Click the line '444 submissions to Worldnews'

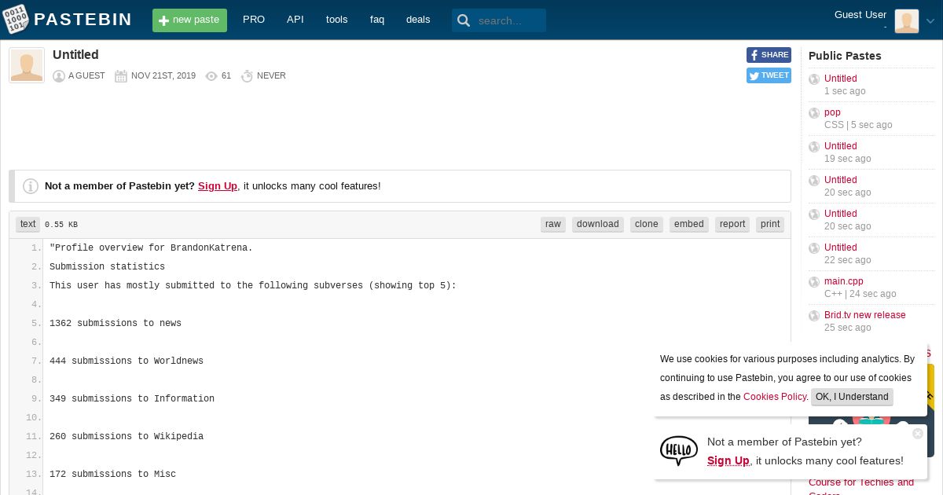(127, 361)
